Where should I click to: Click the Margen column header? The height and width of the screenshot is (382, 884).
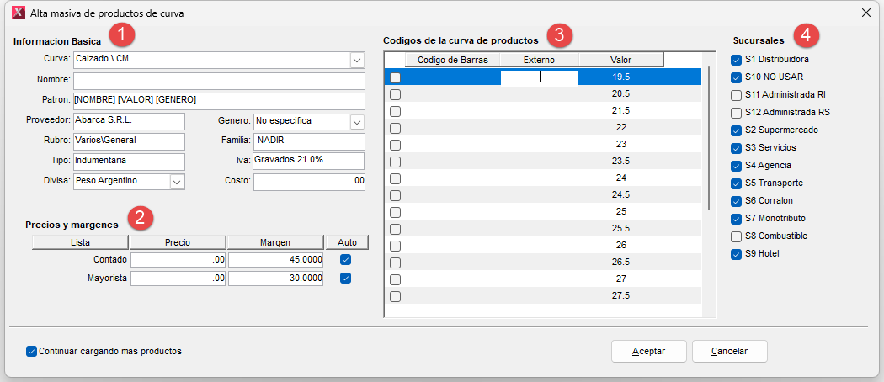pyautogui.click(x=275, y=242)
